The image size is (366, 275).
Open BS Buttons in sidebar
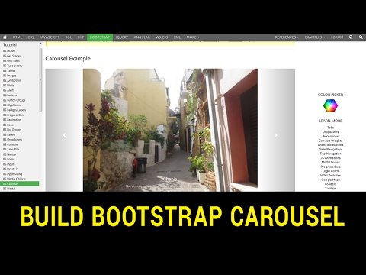pyautogui.click(x=10, y=95)
